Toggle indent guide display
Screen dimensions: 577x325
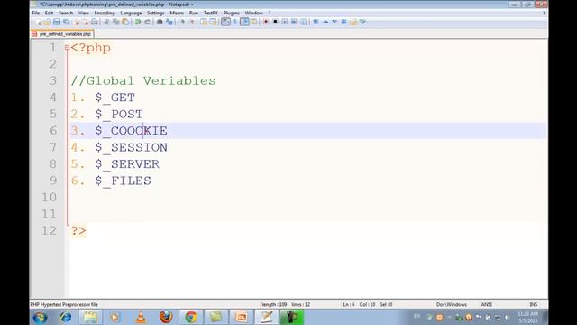[244, 22]
